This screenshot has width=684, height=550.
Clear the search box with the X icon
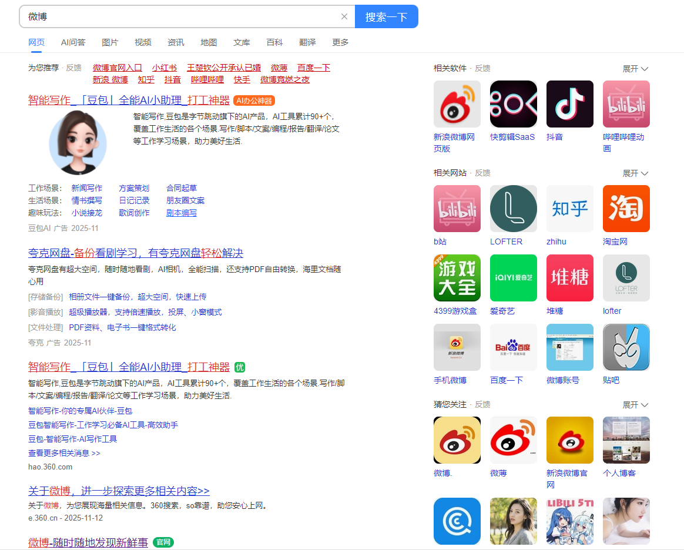[x=344, y=16]
